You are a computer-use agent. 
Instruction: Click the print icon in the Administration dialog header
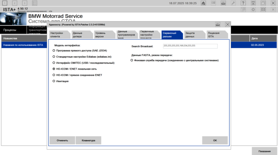coord(218,24)
